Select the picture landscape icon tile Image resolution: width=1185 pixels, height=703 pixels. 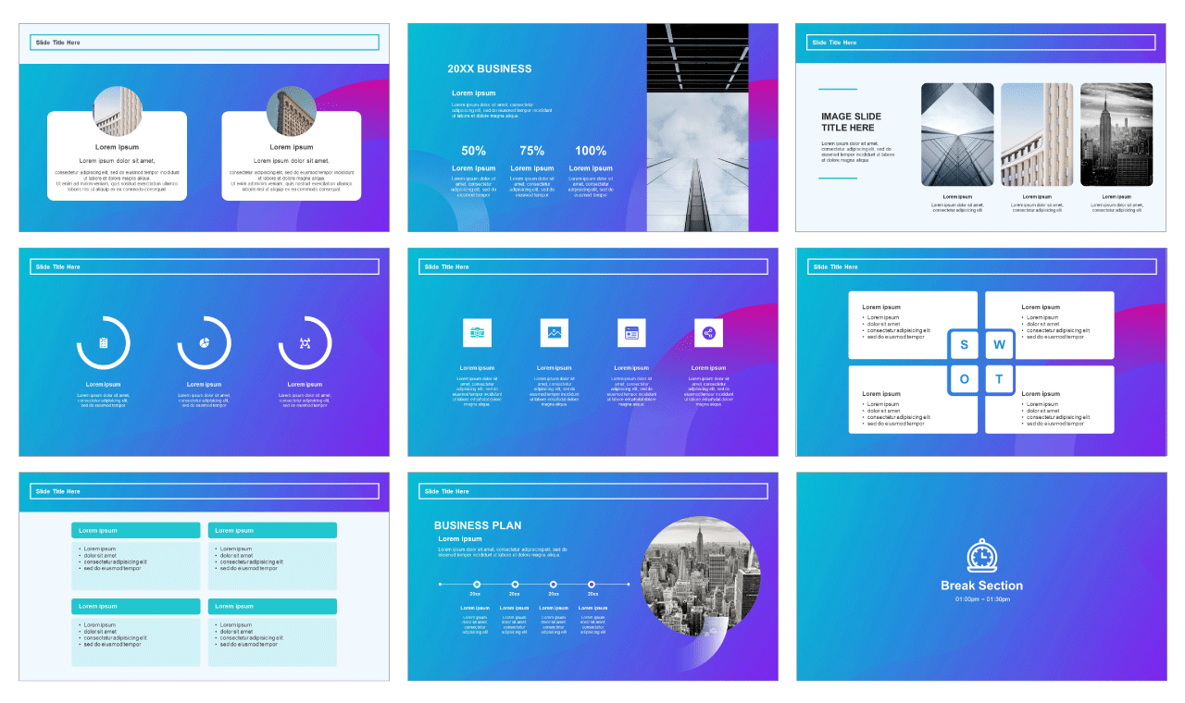point(555,333)
